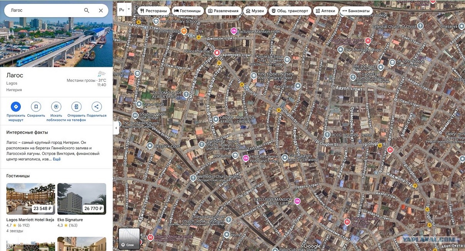Click the Eko Signature hotel name

(x=70, y=220)
